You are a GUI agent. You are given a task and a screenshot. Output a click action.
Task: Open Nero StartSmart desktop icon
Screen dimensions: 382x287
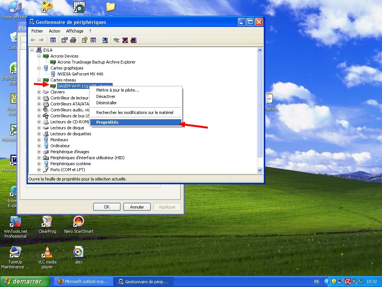coord(79,225)
